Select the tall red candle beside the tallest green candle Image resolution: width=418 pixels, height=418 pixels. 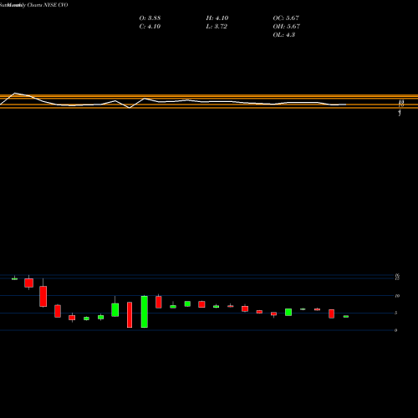pyautogui.click(x=130, y=314)
